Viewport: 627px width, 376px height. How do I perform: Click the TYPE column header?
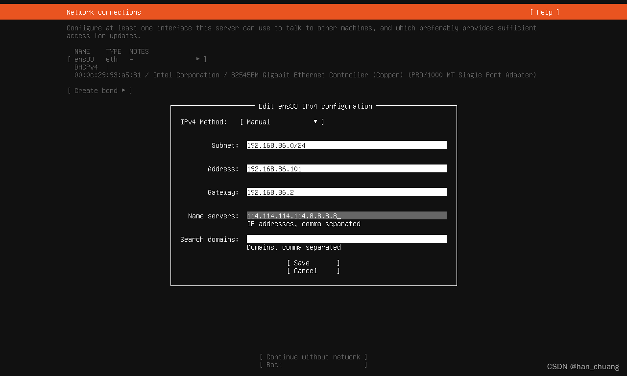point(114,51)
